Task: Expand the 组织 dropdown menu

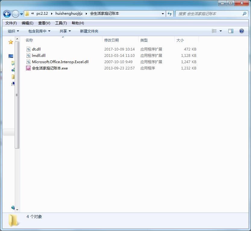Action: 13,31
